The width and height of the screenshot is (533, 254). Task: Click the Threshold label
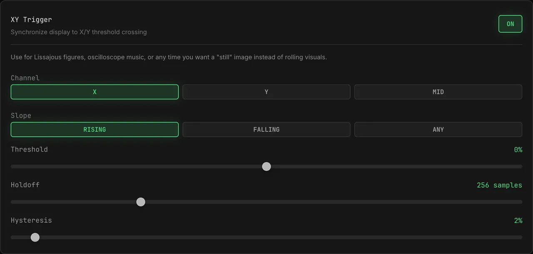tap(29, 149)
